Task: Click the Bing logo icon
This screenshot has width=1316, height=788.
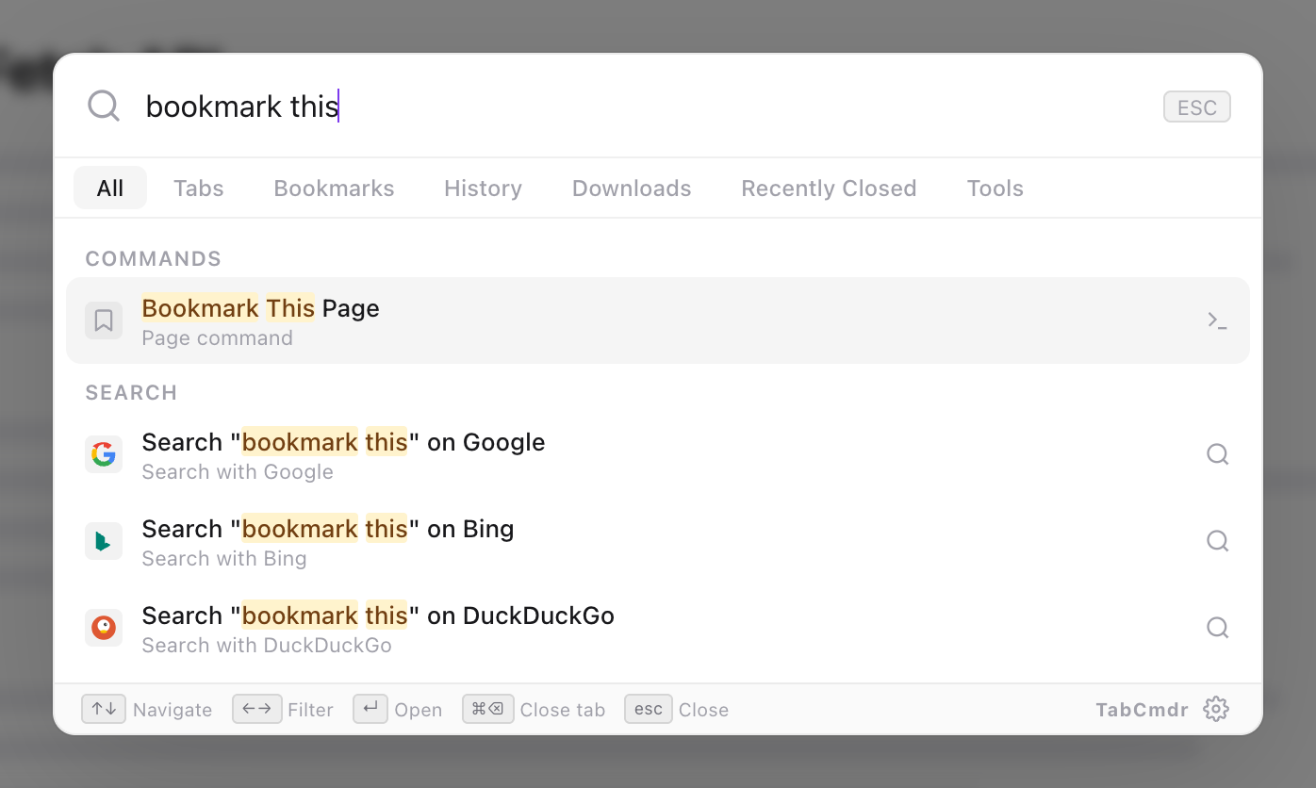Action: 104,541
